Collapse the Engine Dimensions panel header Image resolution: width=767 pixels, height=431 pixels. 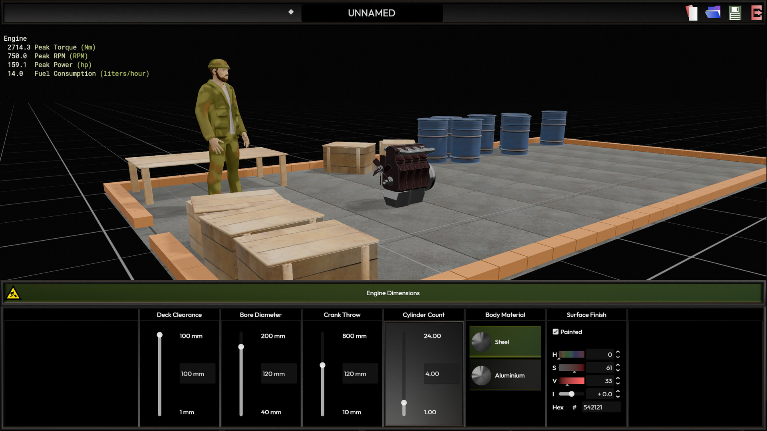[393, 293]
